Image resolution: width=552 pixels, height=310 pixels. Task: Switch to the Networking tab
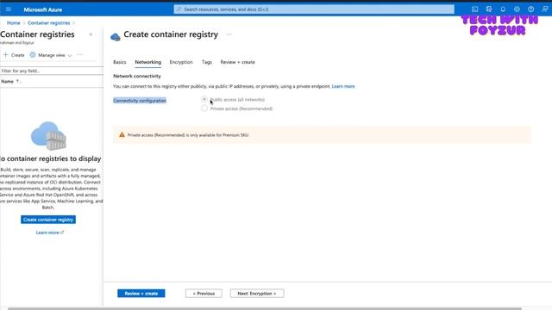(x=147, y=62)
